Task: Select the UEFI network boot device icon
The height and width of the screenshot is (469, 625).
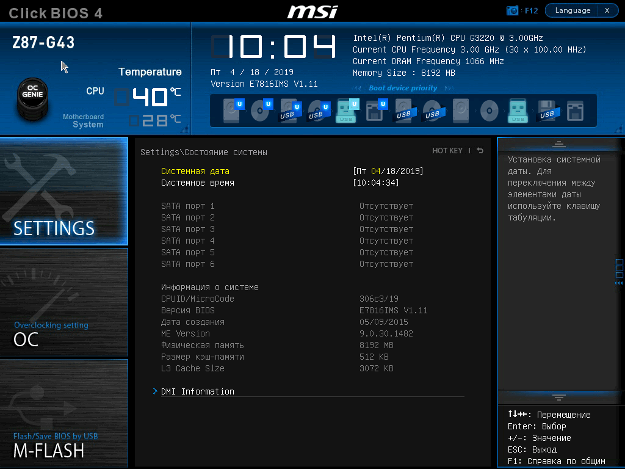Action: pyautogui.click(x=376, y=111)
